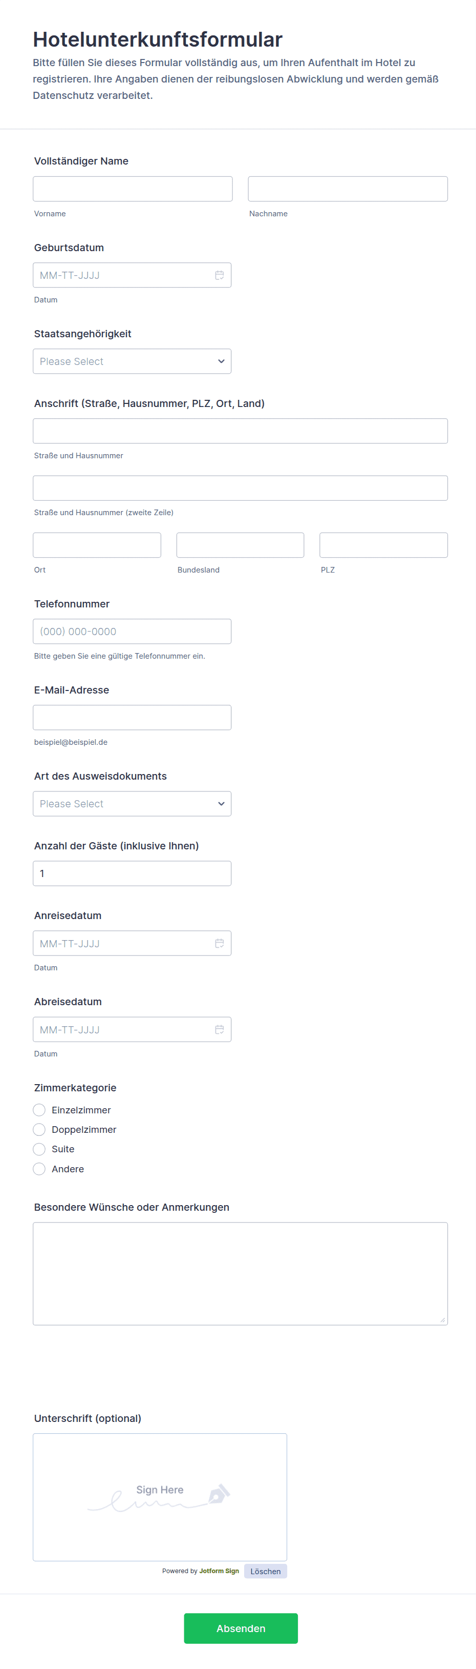
Task: Focus the Telefonnummer input field
Action: [132, 631]
